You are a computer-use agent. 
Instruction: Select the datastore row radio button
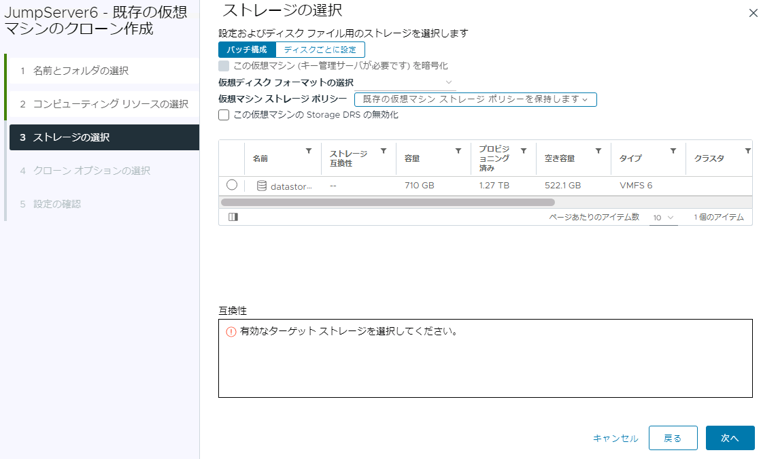point(232,185)
